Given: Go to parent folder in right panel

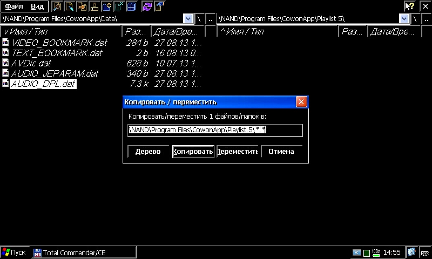Looking at the screenshot, I should pos(427,19).
